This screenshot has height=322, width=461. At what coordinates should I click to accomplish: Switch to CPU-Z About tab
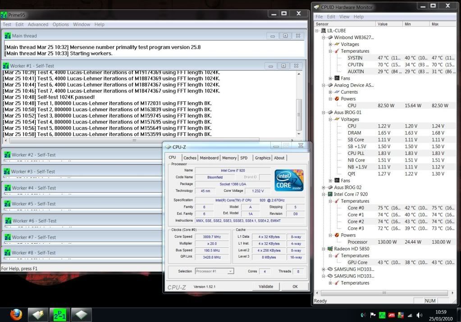(x=279, y=158)
